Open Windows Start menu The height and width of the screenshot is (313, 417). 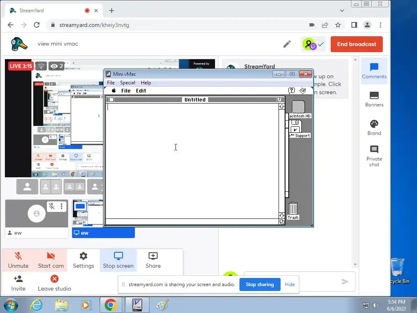(10, 305)
